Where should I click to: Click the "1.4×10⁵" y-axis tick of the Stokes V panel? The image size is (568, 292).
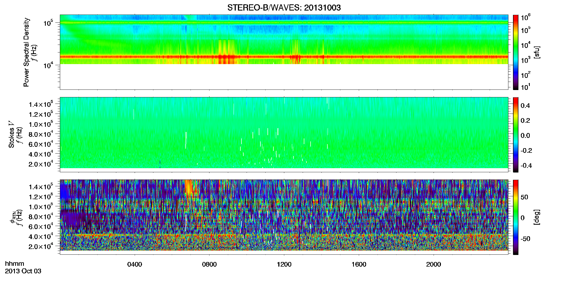coord(41,104)
